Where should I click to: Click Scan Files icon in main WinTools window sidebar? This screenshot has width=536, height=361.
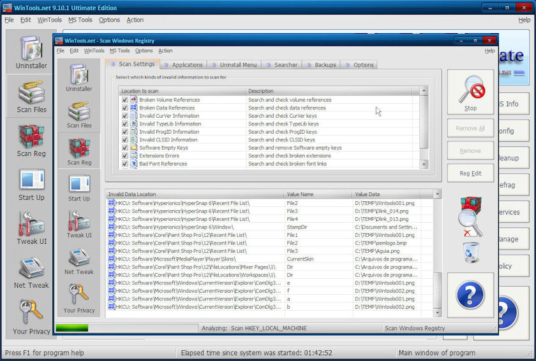tap(31, 92)
